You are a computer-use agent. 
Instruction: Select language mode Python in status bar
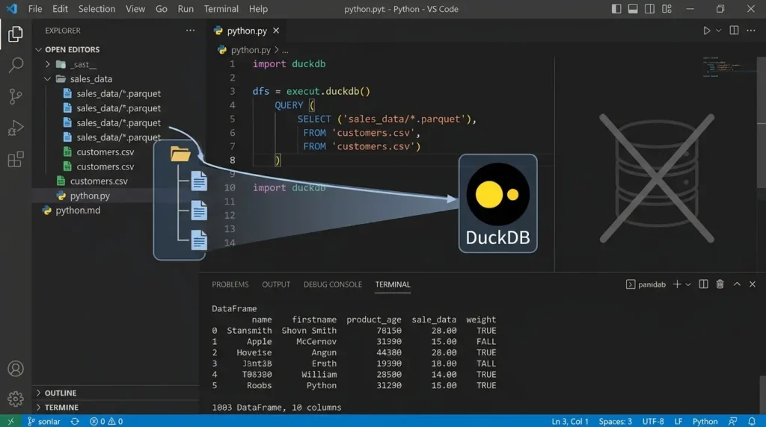point(705,421)
